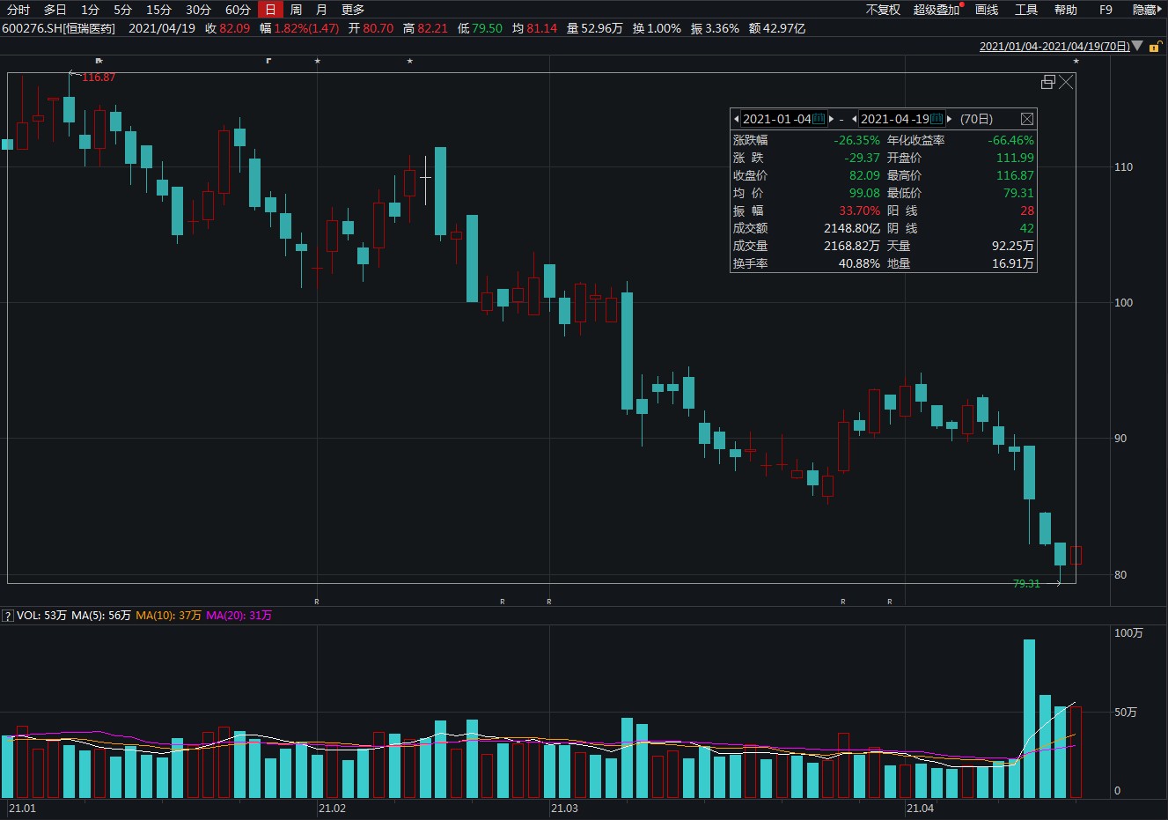Click the end date calendar icon
Viewport: 1168px width, 820px height.
937,119
